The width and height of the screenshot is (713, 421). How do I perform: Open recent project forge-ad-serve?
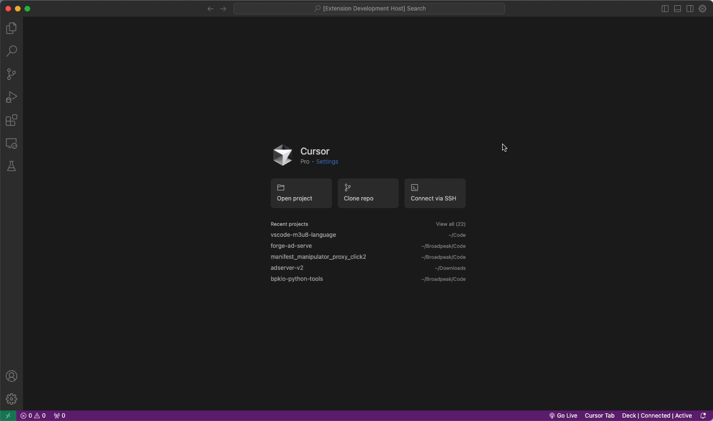(368, 246)
